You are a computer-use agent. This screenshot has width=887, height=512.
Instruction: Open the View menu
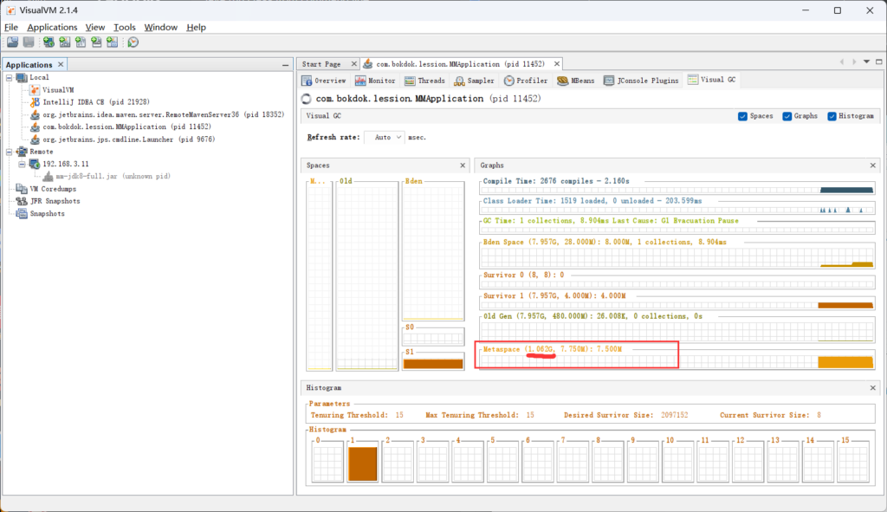pyautogui.click(x=95, y=27)
